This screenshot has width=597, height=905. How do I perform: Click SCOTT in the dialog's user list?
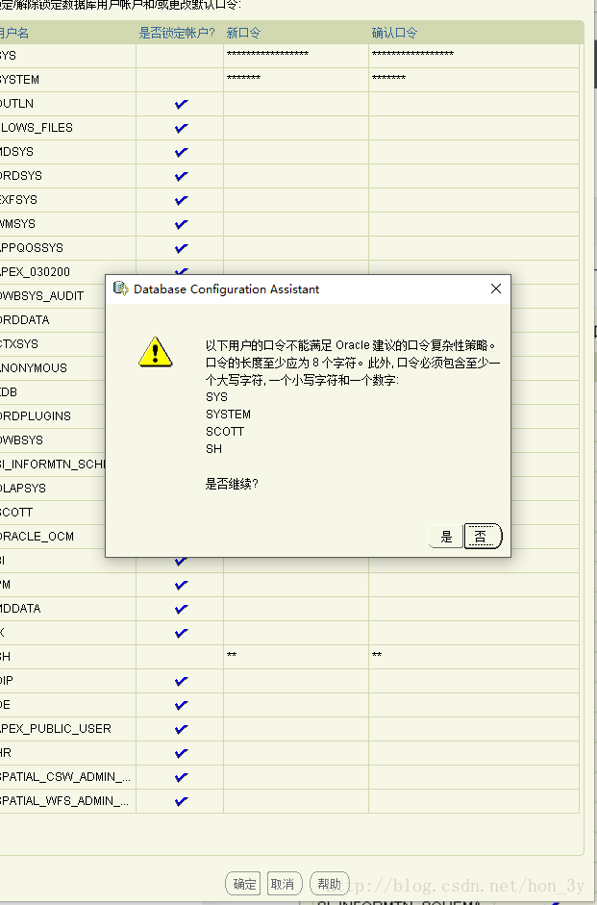coord(225,432)
